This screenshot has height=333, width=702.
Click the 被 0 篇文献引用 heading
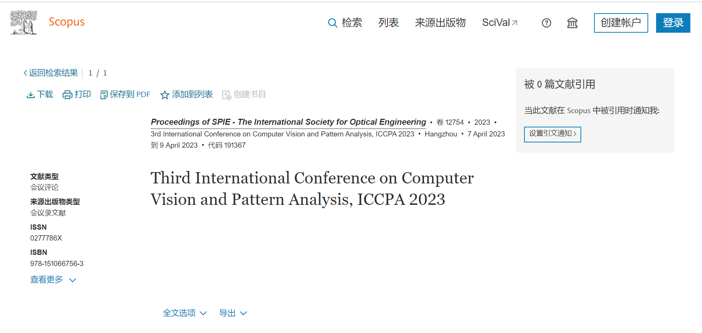click(559, 84)
